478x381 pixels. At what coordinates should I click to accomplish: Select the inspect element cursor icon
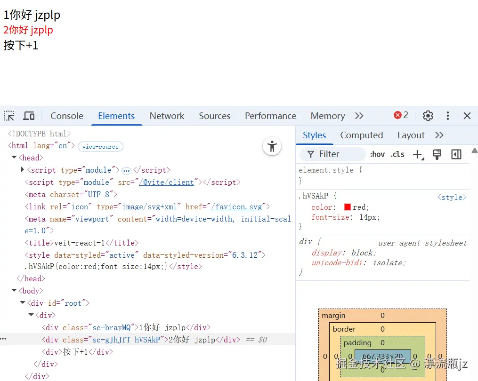pyautogui.click(x=8, y=115)
